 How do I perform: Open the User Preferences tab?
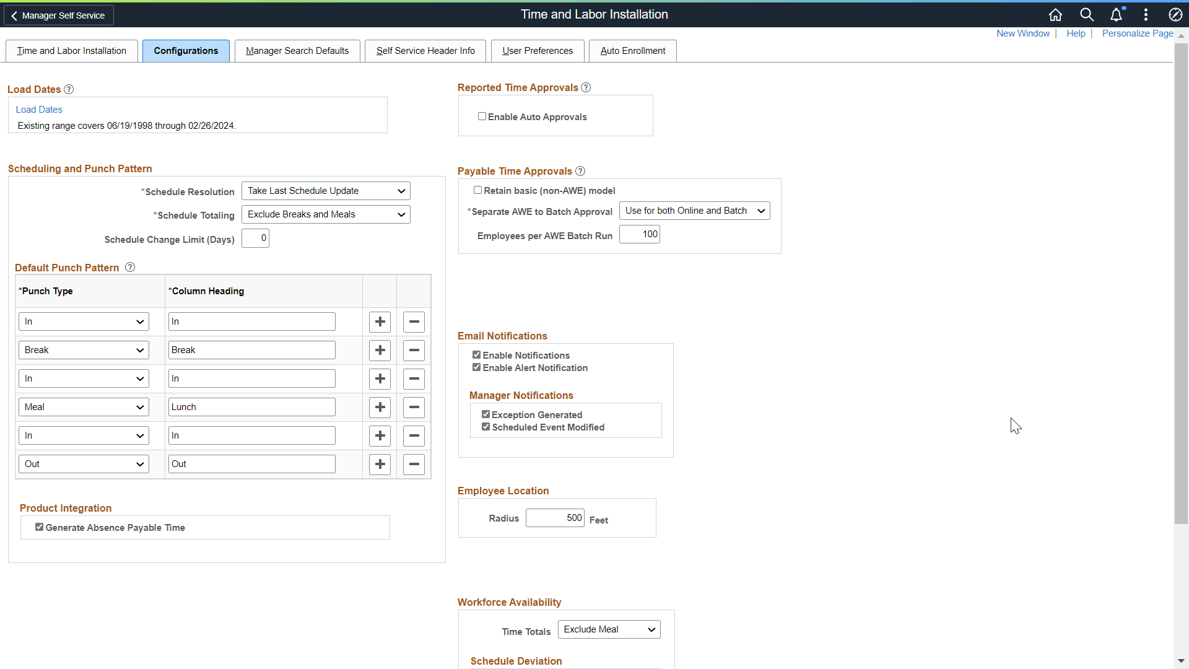click(x=537, y=51)
